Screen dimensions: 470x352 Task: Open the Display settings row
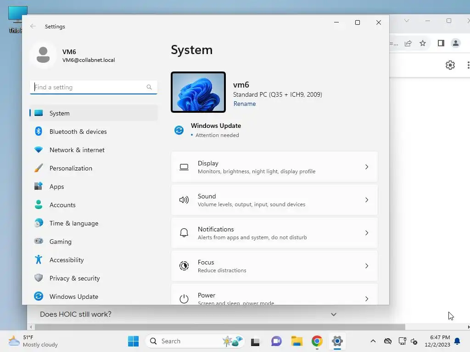(274, 167)
